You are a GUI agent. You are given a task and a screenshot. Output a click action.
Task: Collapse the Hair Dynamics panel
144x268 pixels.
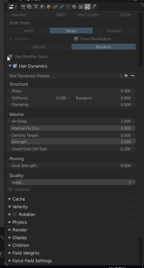tap(10, 66)
